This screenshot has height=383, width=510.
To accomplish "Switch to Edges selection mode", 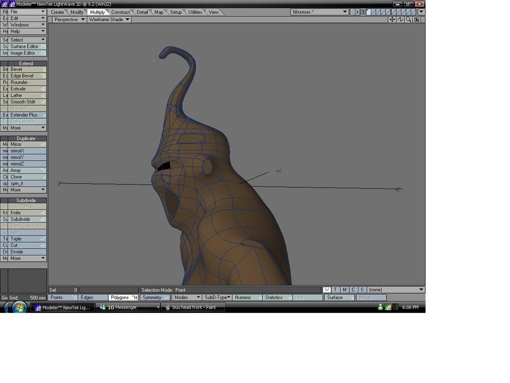I will click(93, 297).
